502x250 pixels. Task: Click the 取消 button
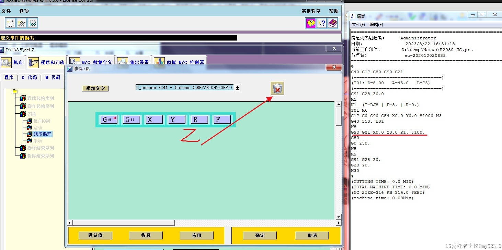312,235
